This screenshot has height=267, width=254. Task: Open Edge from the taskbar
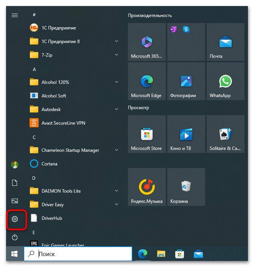(x=143, y=254)
